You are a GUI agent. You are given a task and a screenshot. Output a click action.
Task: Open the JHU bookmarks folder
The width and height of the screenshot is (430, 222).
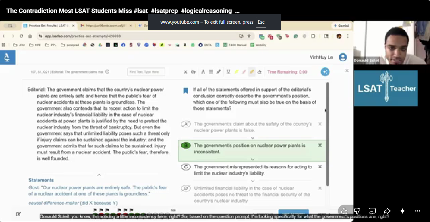[x=19, y=45]
